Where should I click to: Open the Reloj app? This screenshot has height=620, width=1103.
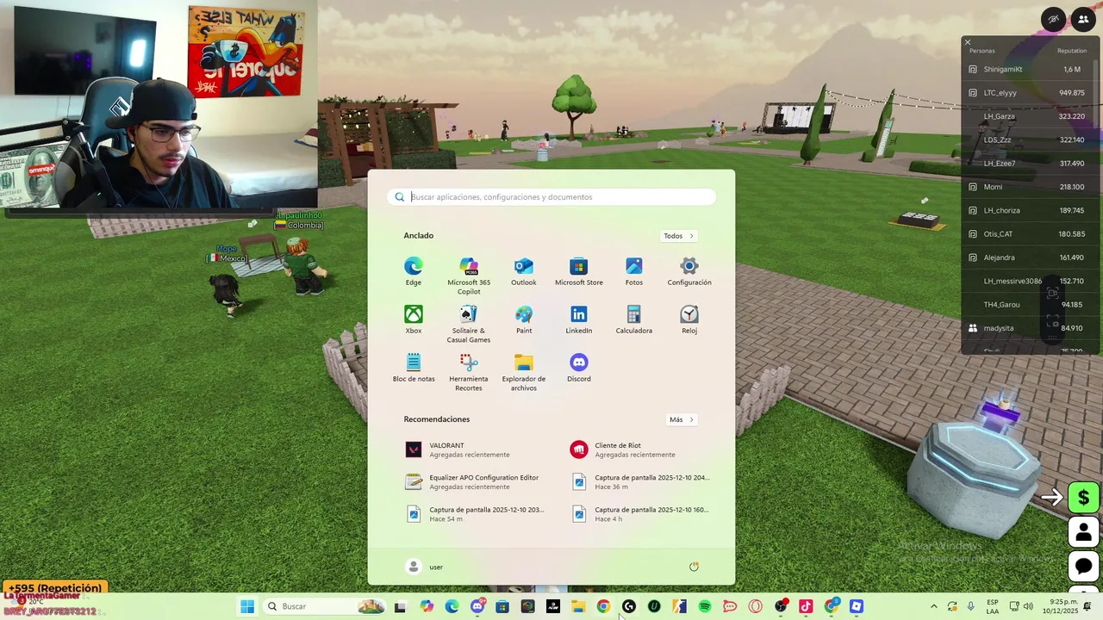[689, 319]
